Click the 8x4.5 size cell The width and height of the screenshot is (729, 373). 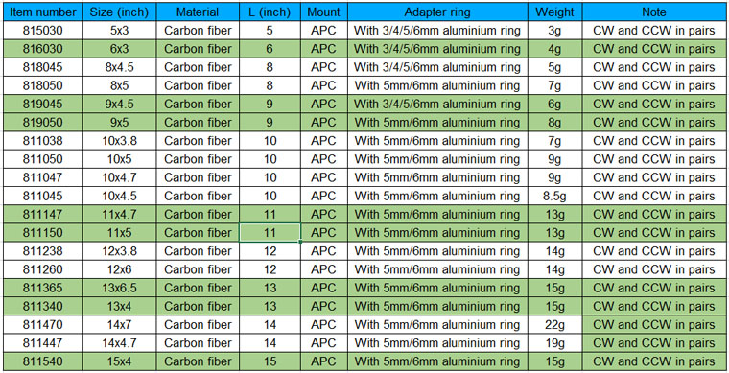[x=120, y=67]
